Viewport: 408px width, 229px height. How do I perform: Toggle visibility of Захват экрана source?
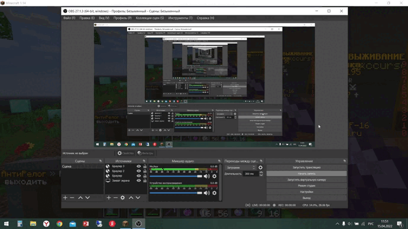pos(138,181)
